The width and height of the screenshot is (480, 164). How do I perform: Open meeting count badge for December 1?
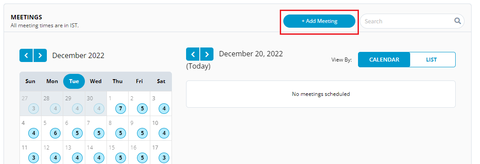(121, 109)
